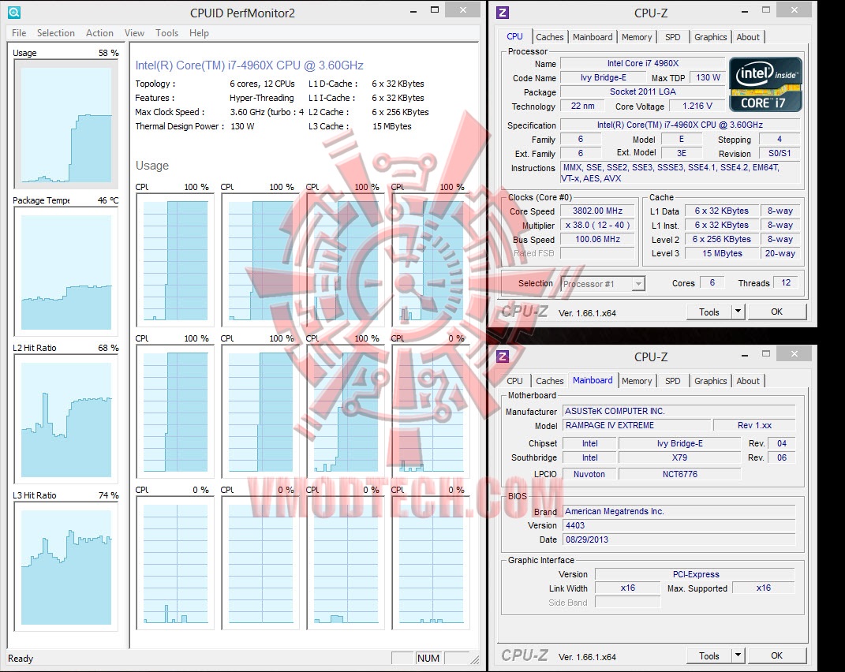Click the Thermal Design Power 130 W entry
The width and height of the screenshot is (845, 672).
pyautogui.click(x=195, y=126)
